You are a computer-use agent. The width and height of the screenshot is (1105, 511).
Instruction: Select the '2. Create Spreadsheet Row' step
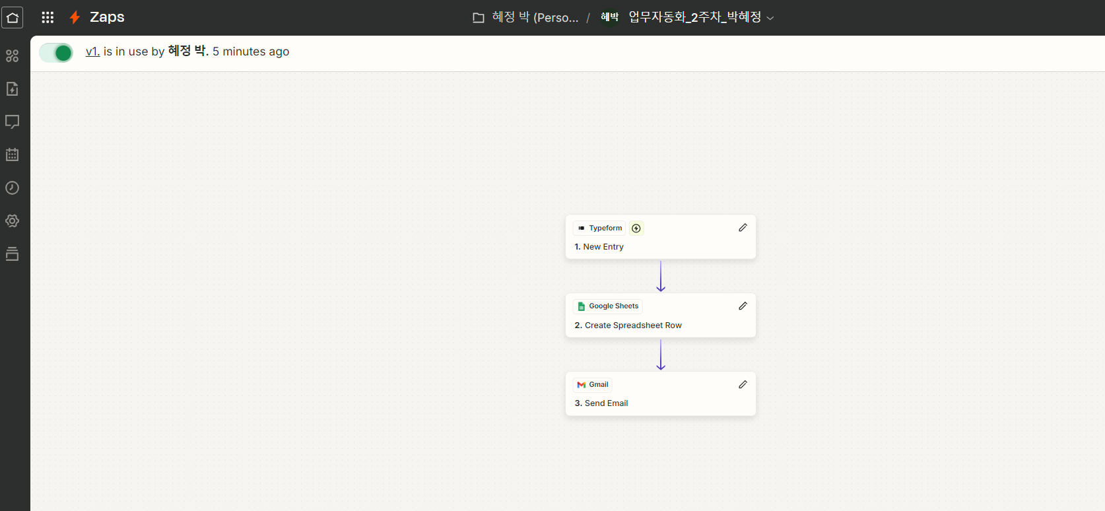661,316
